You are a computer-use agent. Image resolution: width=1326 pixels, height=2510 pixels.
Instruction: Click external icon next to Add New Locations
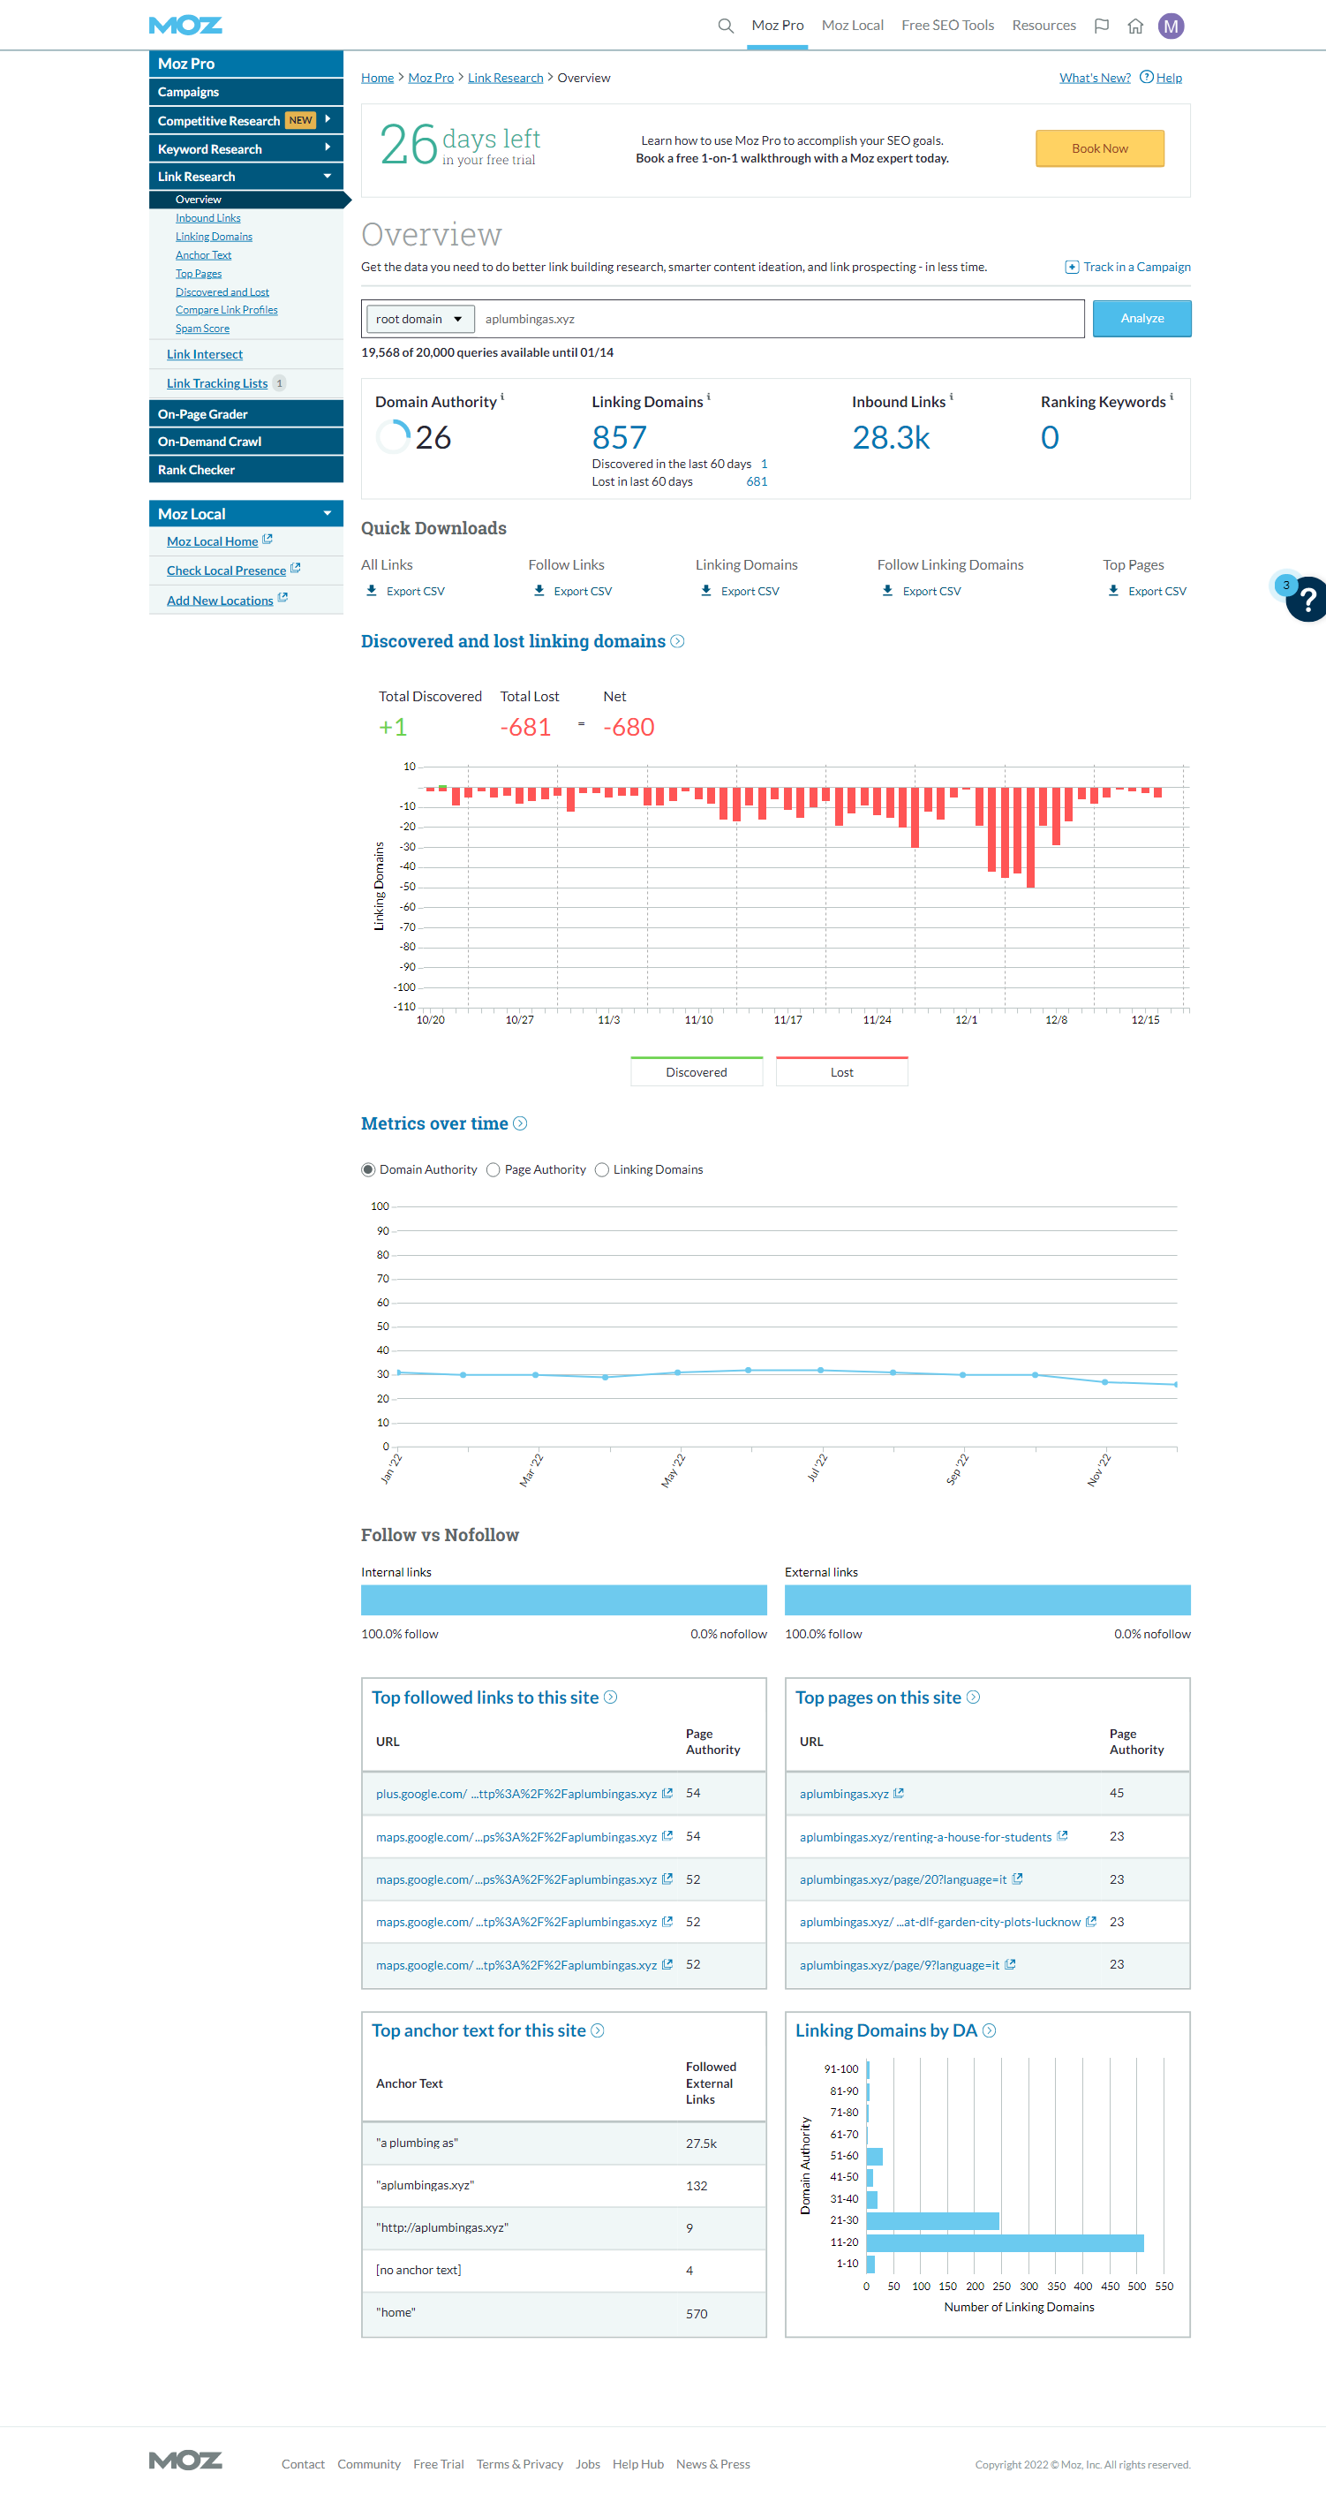point(283,598)
